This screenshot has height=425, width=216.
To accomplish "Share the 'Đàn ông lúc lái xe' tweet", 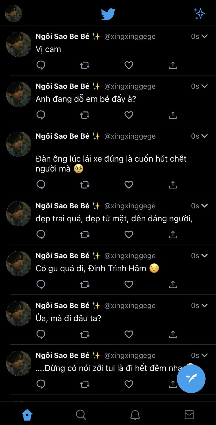I will 173,185.
